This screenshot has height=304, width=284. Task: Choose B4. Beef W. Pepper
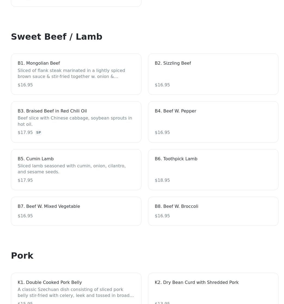coord(213,122)
